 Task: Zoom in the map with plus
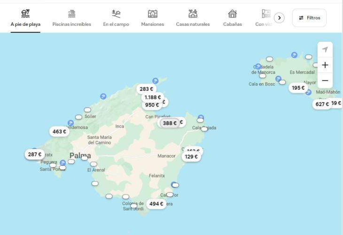325,65
